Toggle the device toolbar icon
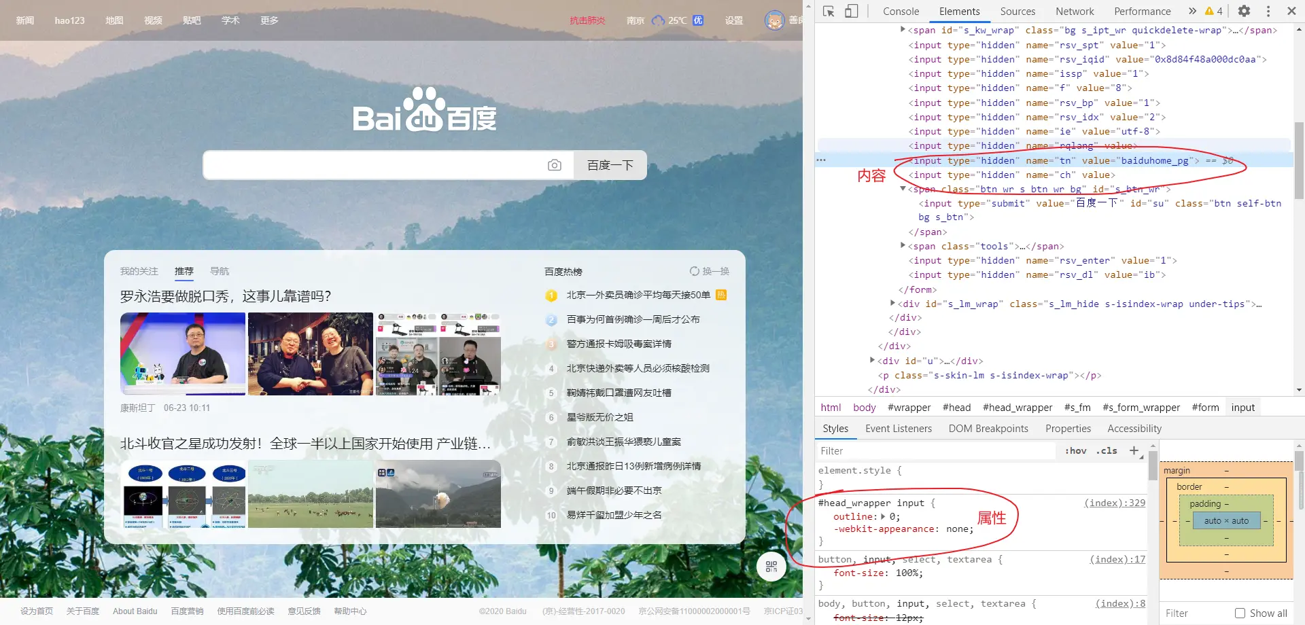Viewport: 1305px width, 625px height. (x=852, y=11)
